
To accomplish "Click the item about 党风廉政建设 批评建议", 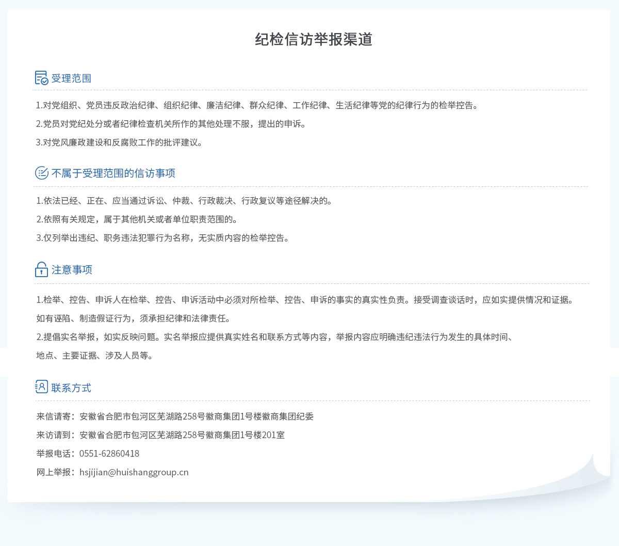I will point(120,142).
